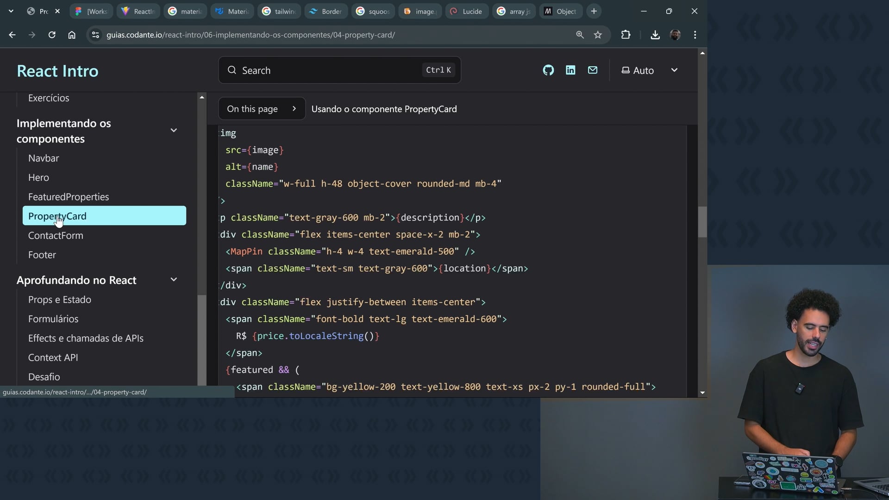Collapse Aprofundando no React section
Image resolution: width=889 pixels, height=500 pixels.
click(174, 280)
